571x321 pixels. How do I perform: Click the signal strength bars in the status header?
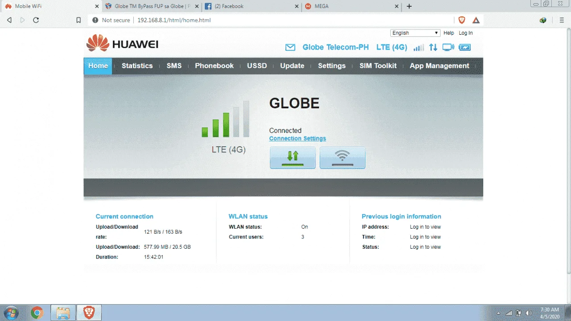419,47
